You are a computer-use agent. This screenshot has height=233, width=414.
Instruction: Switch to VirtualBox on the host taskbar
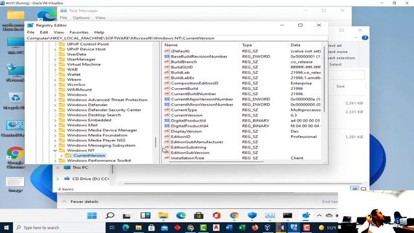pyautogui.click(x=267, y=227)
